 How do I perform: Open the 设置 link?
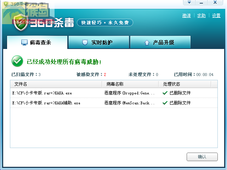(x=216, y=16)
